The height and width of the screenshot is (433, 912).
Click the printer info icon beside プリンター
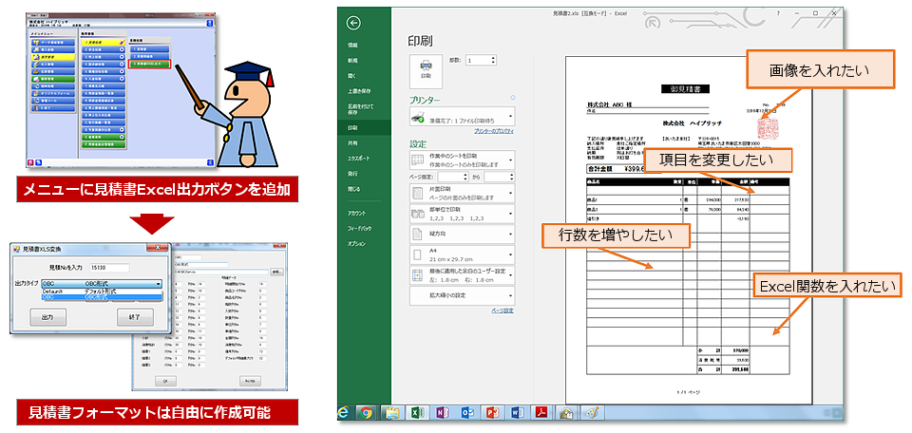[512, 98]
